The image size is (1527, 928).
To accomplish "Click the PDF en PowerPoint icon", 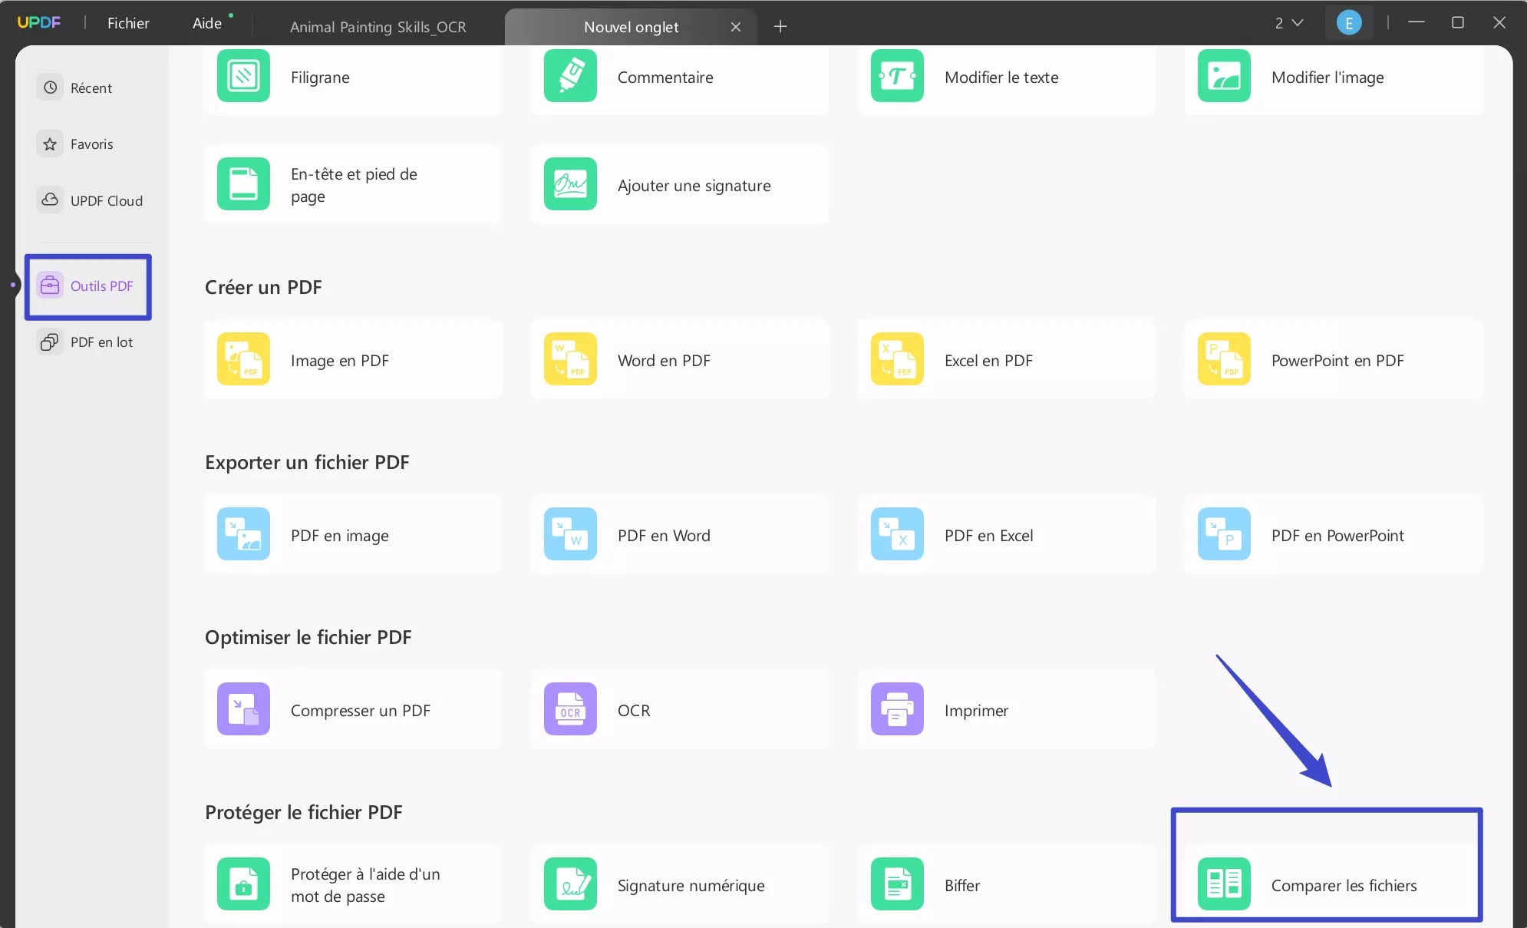I will [1224, 533].
